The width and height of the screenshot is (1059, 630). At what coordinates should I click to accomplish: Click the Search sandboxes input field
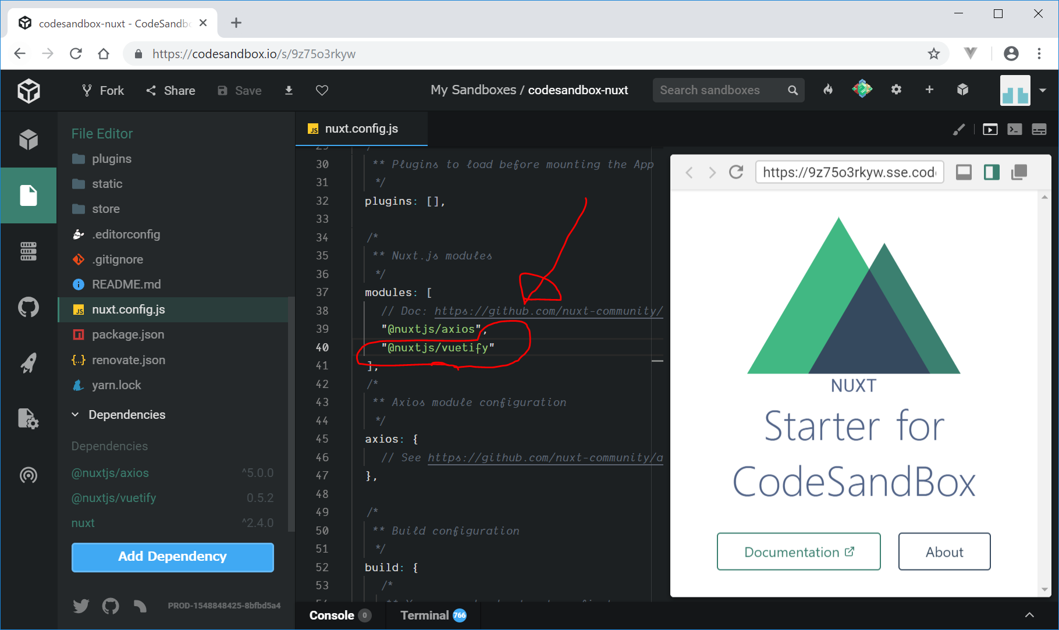[720, 90]
